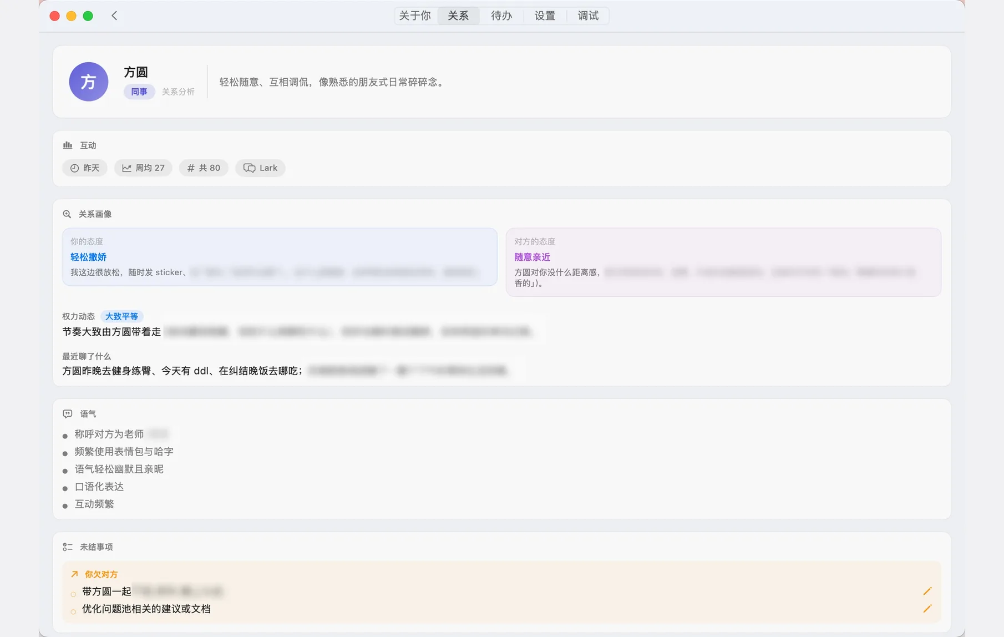
Task: Mark 带方圆一起 item as done
Action: click(73, 594)
